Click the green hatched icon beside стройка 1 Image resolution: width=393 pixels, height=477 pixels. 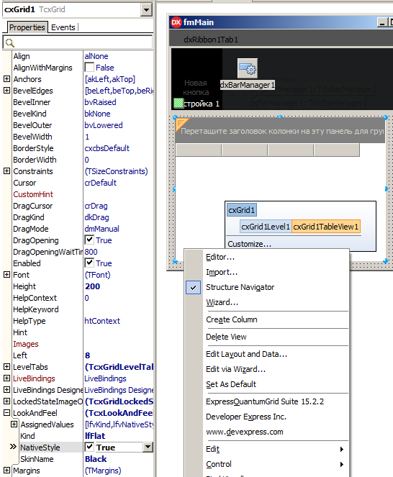[179, 103]
